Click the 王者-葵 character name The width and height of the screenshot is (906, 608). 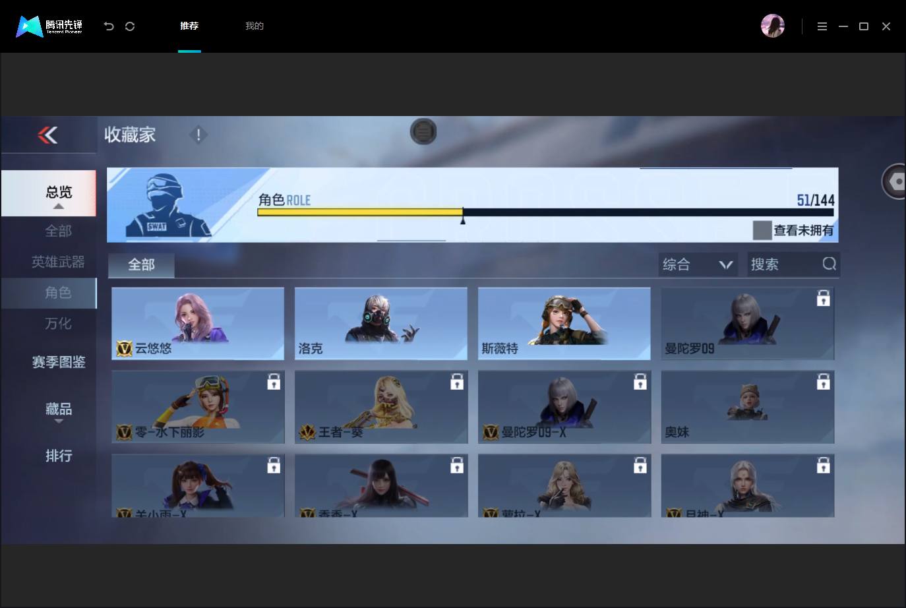[341, 432]
